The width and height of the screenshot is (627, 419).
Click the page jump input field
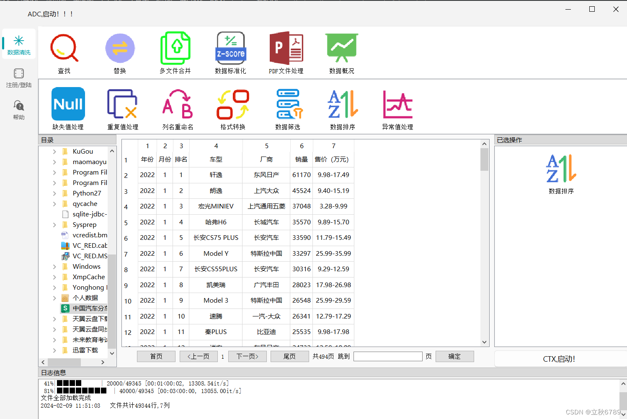tap(387, 356)
